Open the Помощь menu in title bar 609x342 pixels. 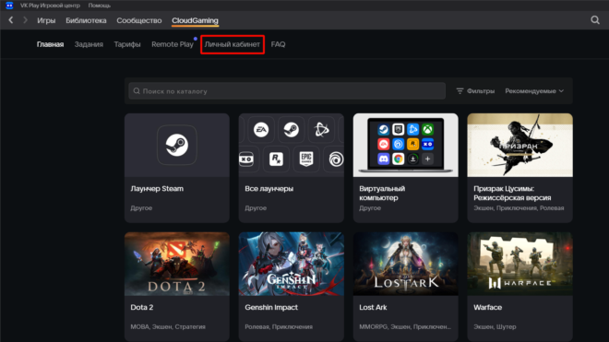click(99, 6)
